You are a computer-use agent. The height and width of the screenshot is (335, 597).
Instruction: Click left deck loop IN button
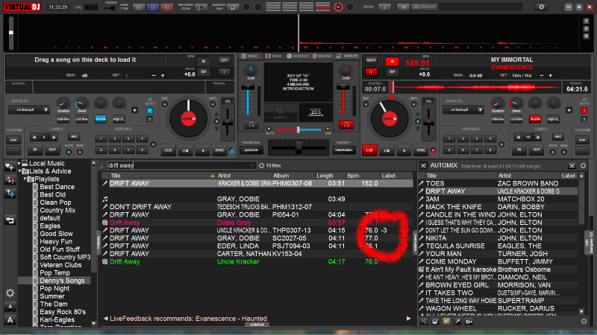pos(35,150)
